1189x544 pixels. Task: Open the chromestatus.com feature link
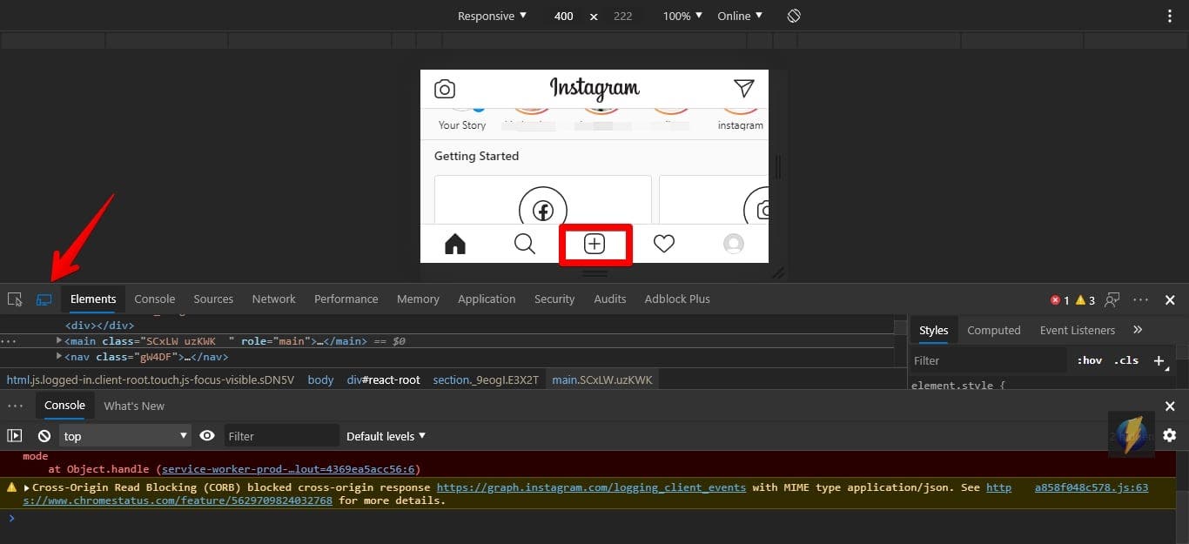pos(178,500)
